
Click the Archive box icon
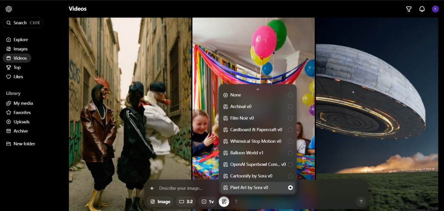click(9, 131)
